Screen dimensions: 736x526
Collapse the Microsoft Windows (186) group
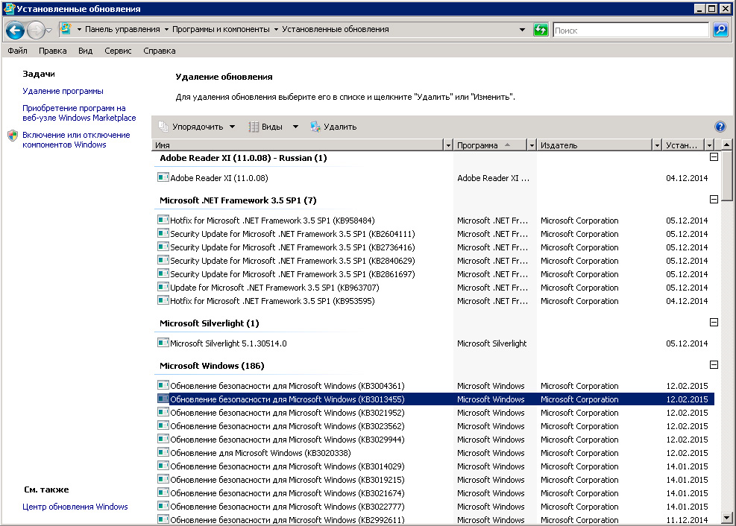pos(714,366)
